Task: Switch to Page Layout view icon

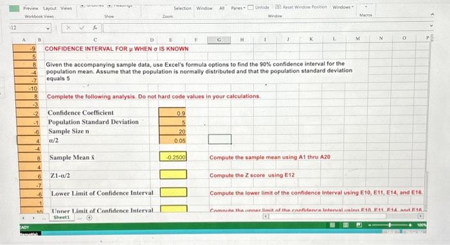Action: click(x=346, y=225)
